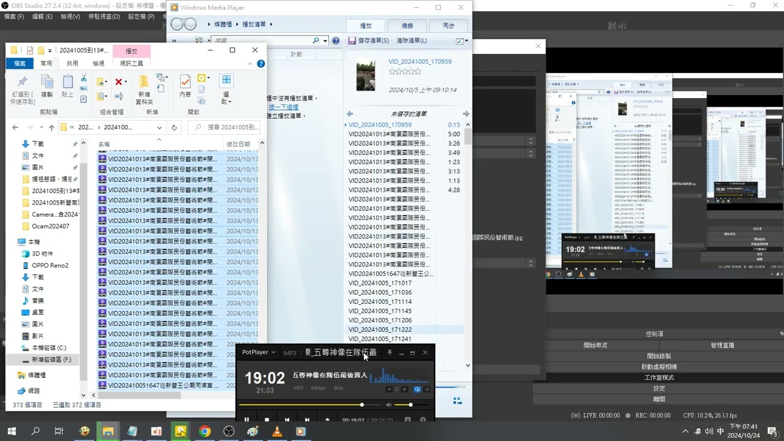Open VLC from the taskbar

(277, 431)
